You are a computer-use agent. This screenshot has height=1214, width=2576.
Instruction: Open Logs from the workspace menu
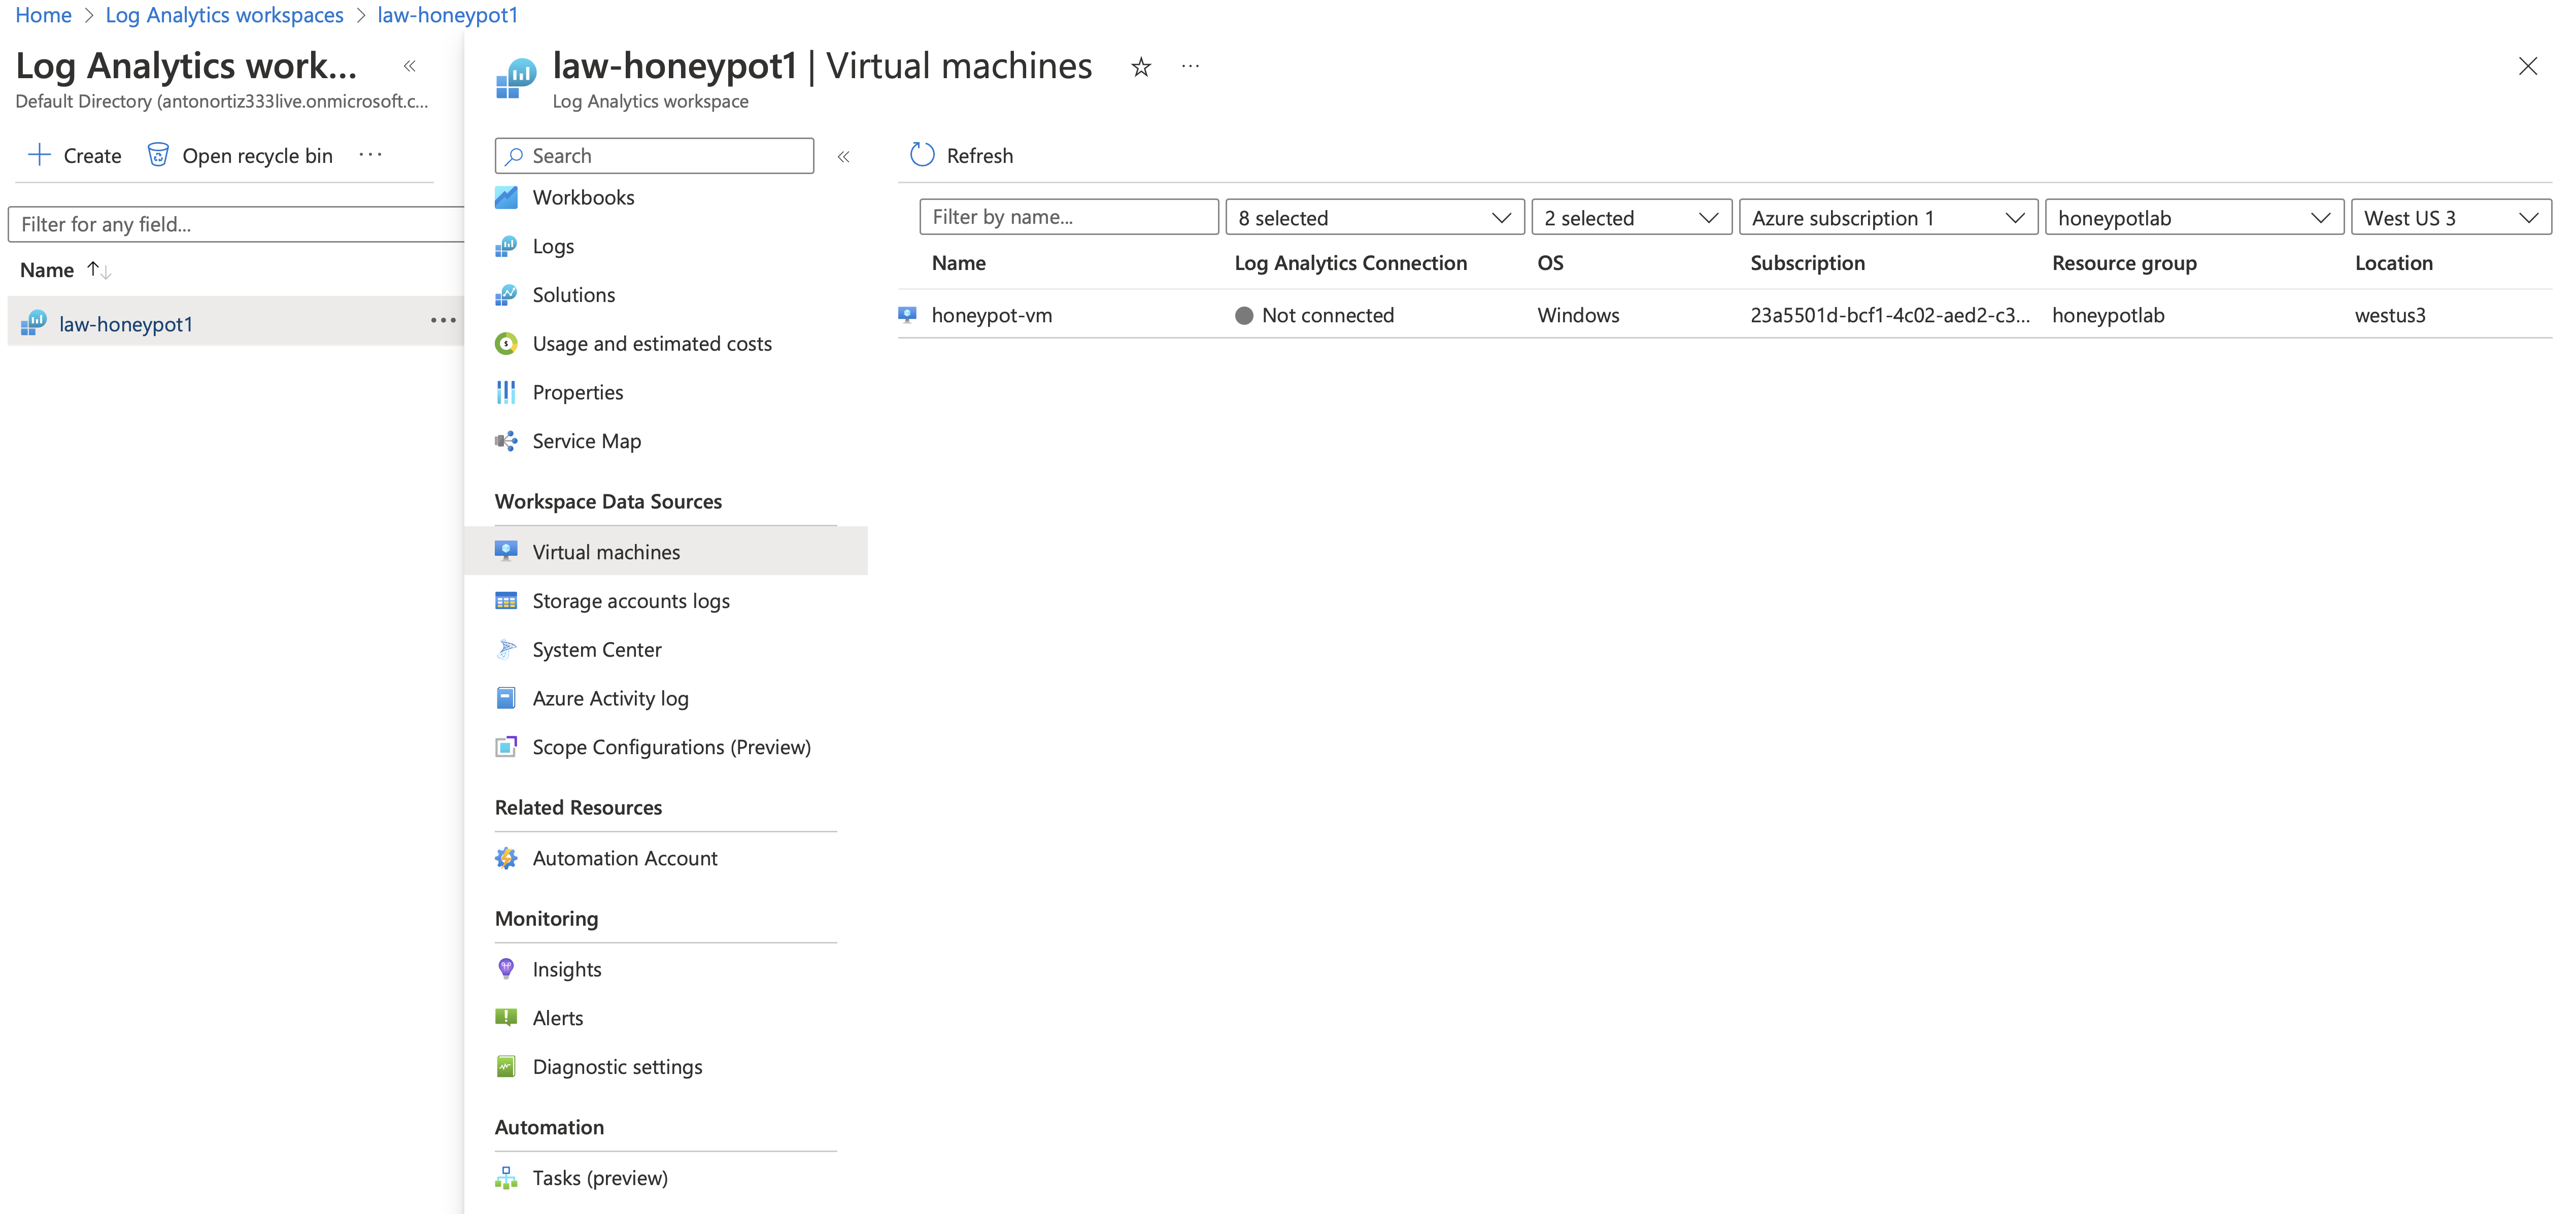click(553, 246)
